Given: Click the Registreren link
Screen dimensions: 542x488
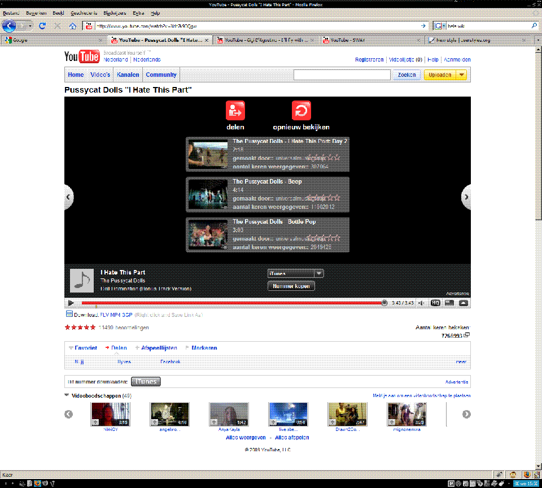Looking at the screenshot, I should click(x=369, y=59).
